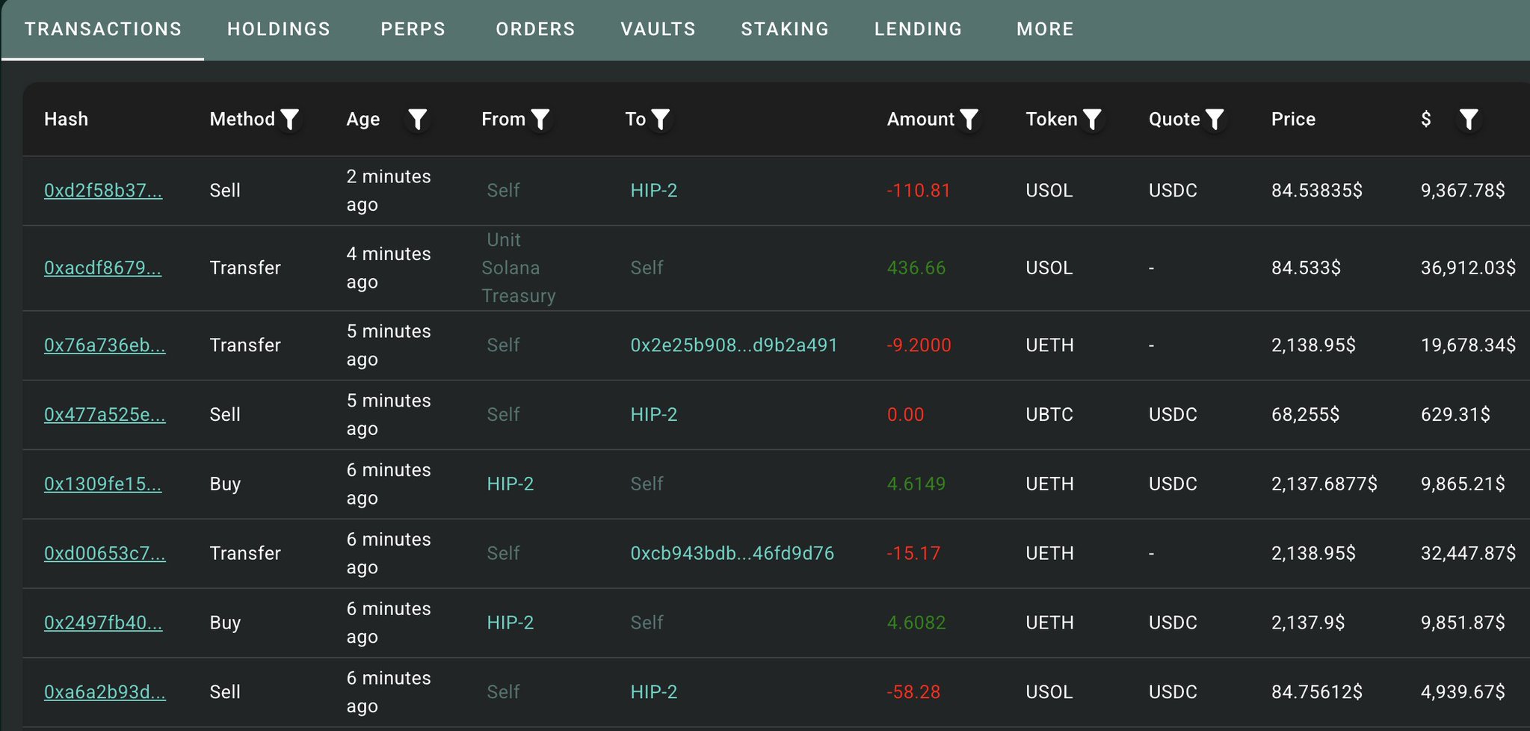Open the Perps tab
Screen dimensions: 1530x731
click(413, 29)
